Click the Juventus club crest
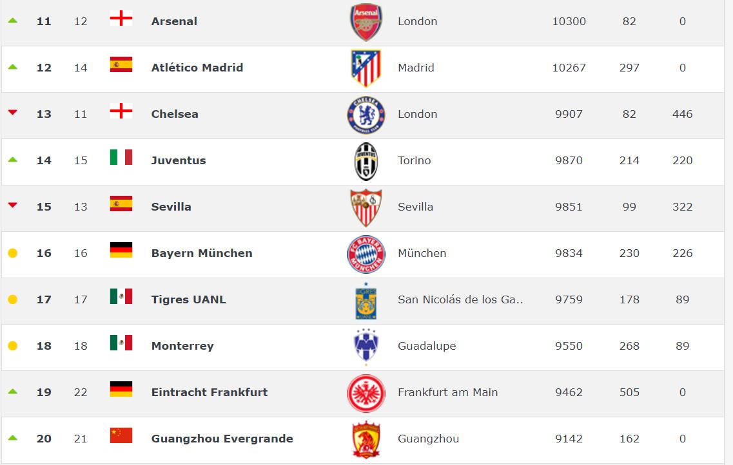 [x=366, y=161]
